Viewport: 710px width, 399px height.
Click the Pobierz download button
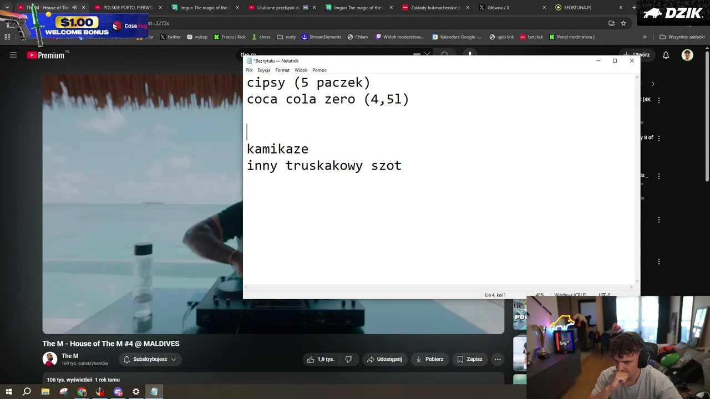tap(430, 359)
